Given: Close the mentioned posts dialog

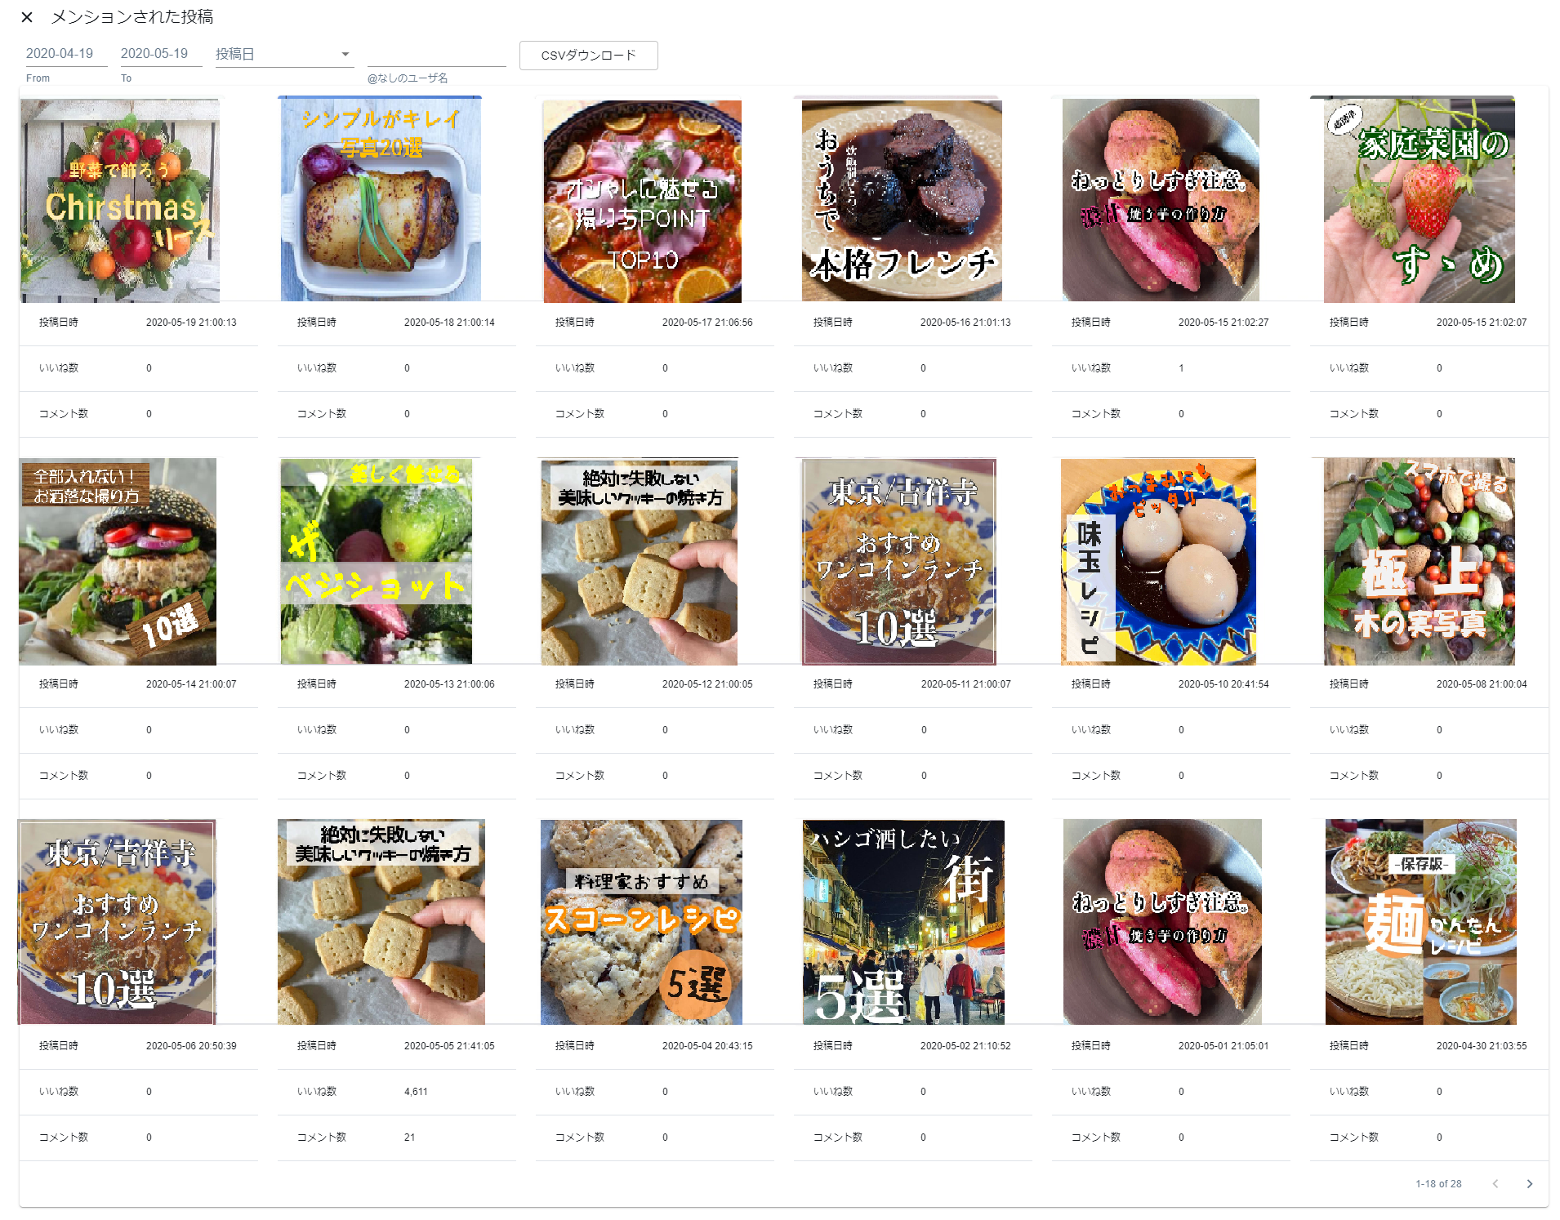Looking at the screenshot, I should (x=27, y=17).
